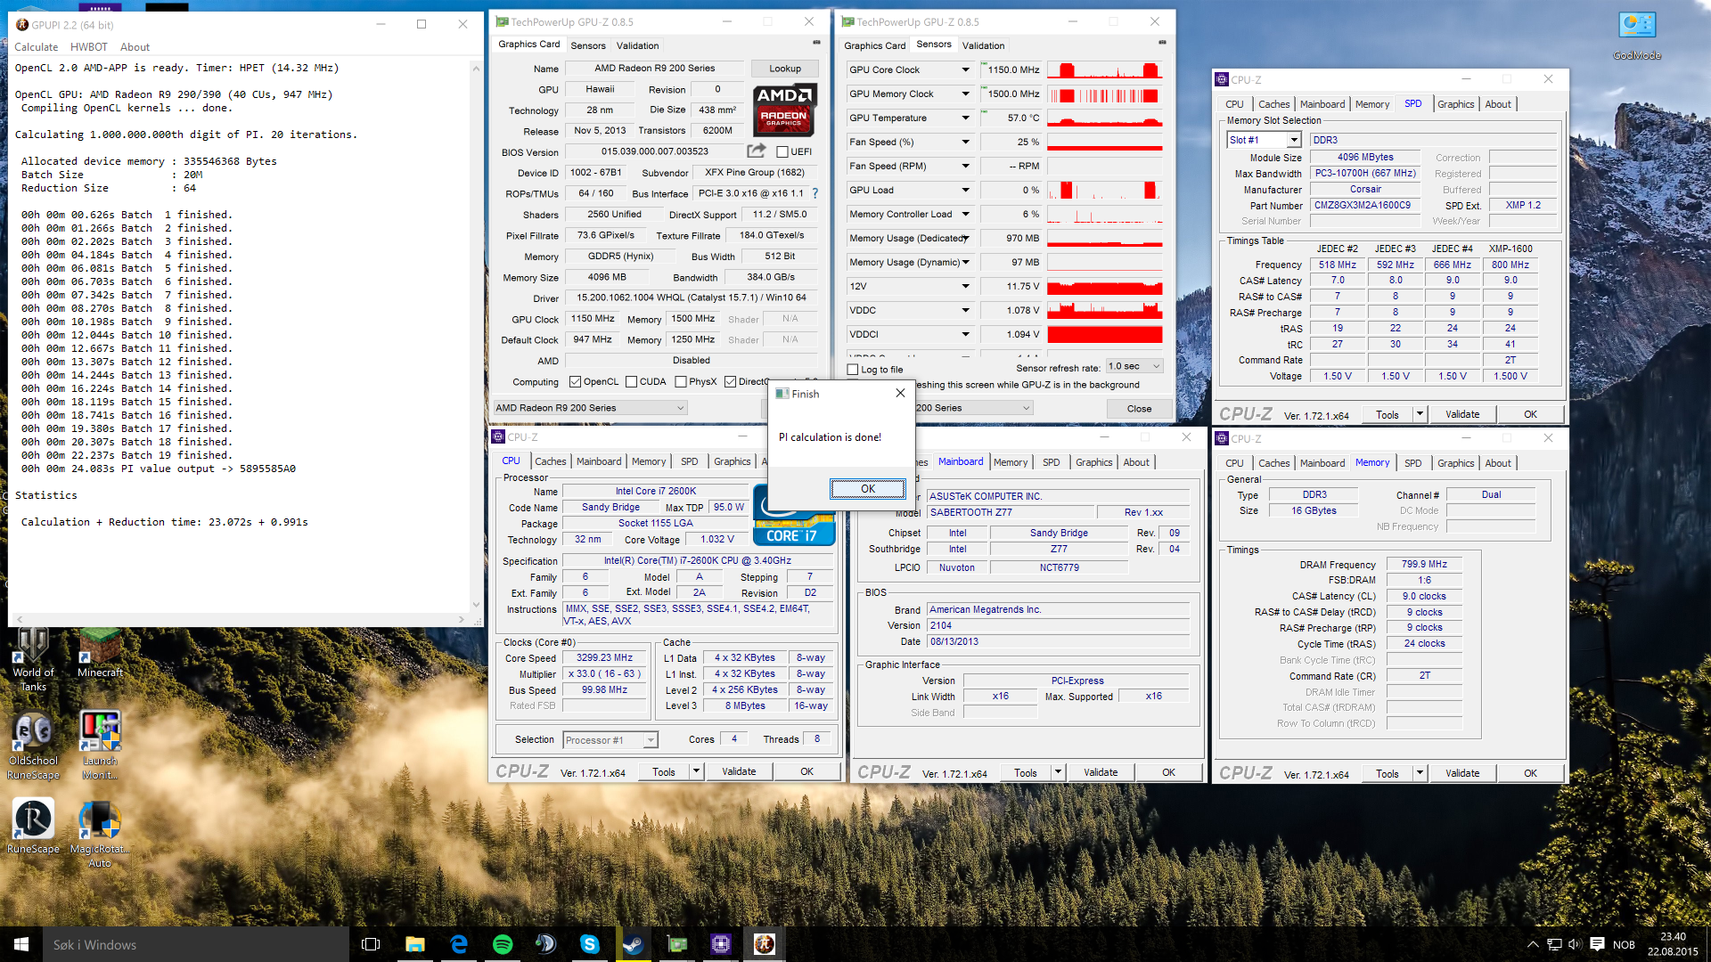Viewport: 1711px width, 962px height.
Task: Open Skype from the taskbar
Action: pos(590,944)
